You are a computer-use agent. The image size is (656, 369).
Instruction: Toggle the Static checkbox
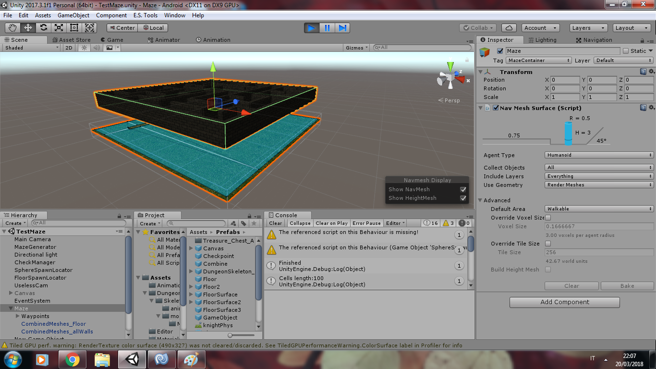pos(626,51)
